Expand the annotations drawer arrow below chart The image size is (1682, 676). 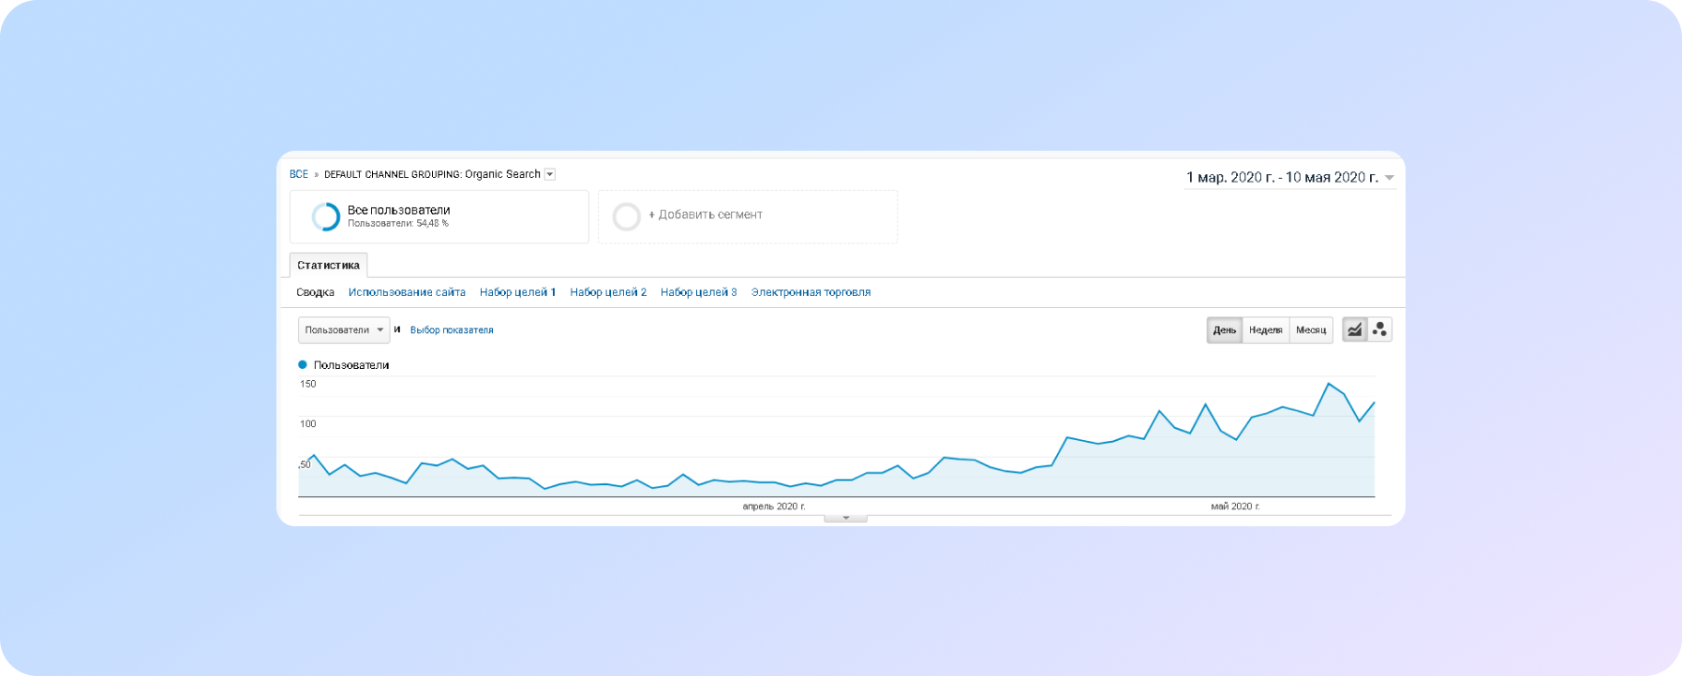(x=845, y=518)
